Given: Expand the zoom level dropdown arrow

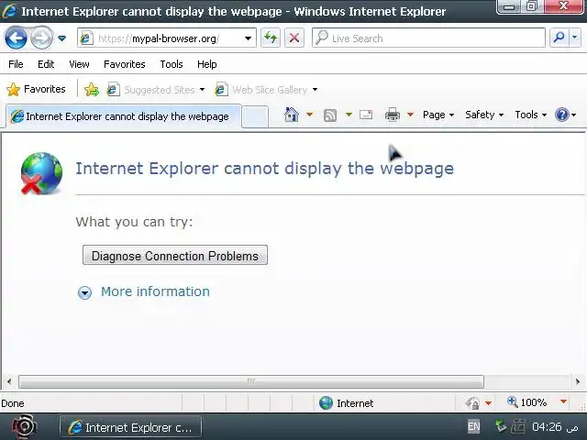Looking at the screenshot, I should tap(563, 401).
